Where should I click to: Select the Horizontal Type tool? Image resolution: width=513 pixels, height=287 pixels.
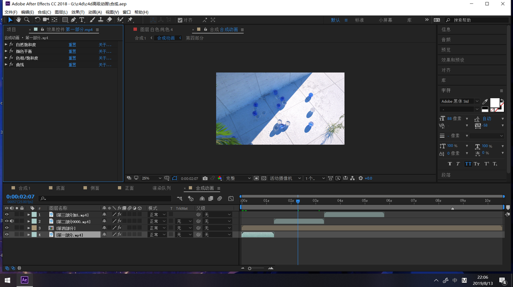coord(82,20)
